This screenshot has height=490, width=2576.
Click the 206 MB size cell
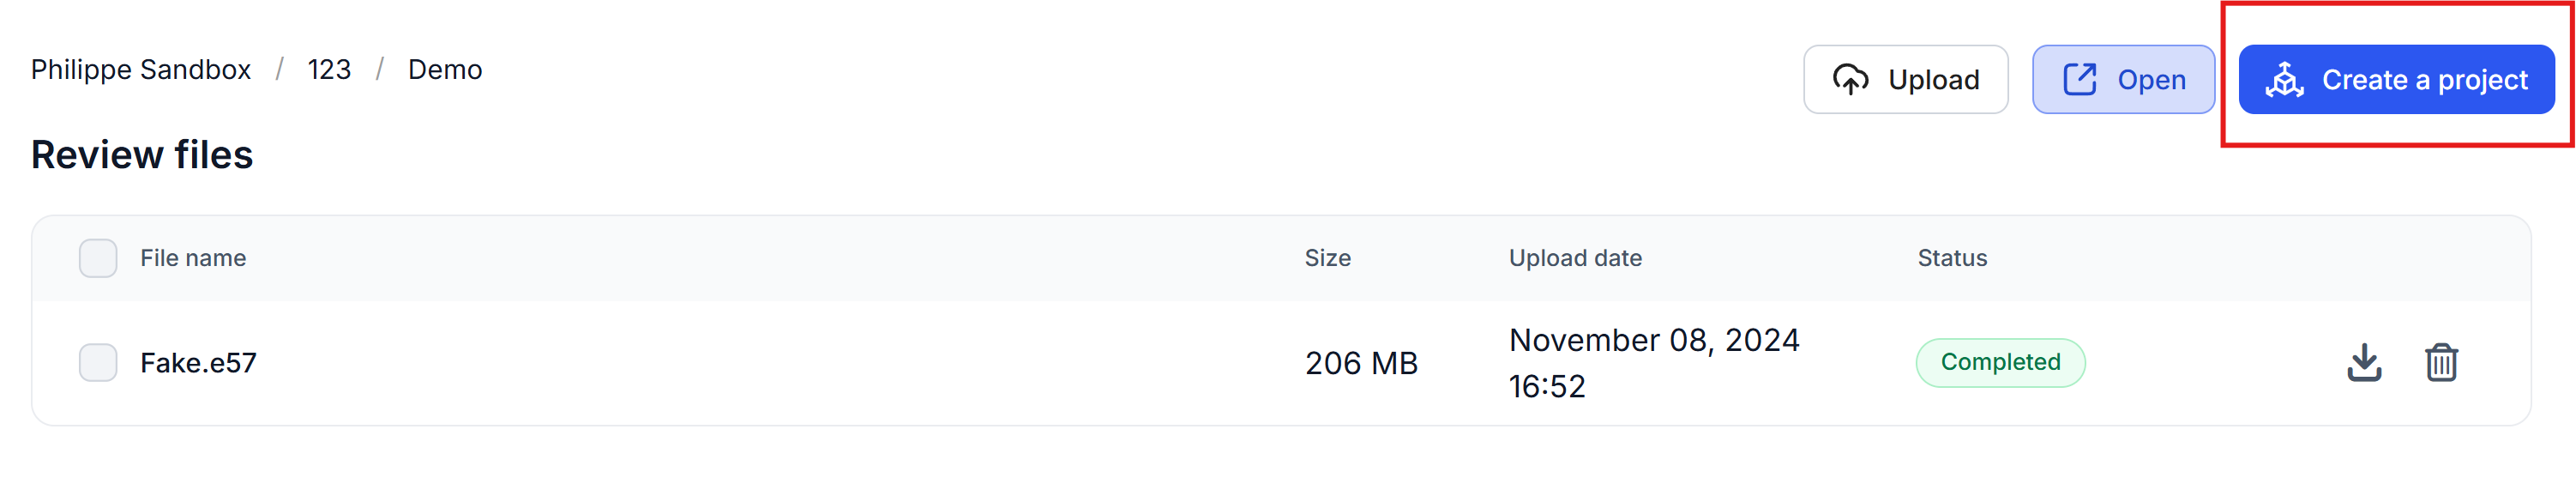click(x=1361, y=363)
